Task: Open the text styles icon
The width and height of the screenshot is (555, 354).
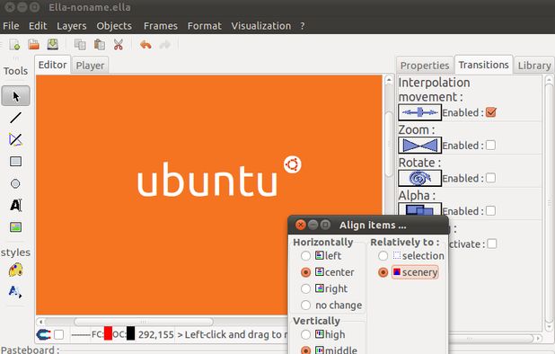Action: pyautogui.click(x=15, y=292)
